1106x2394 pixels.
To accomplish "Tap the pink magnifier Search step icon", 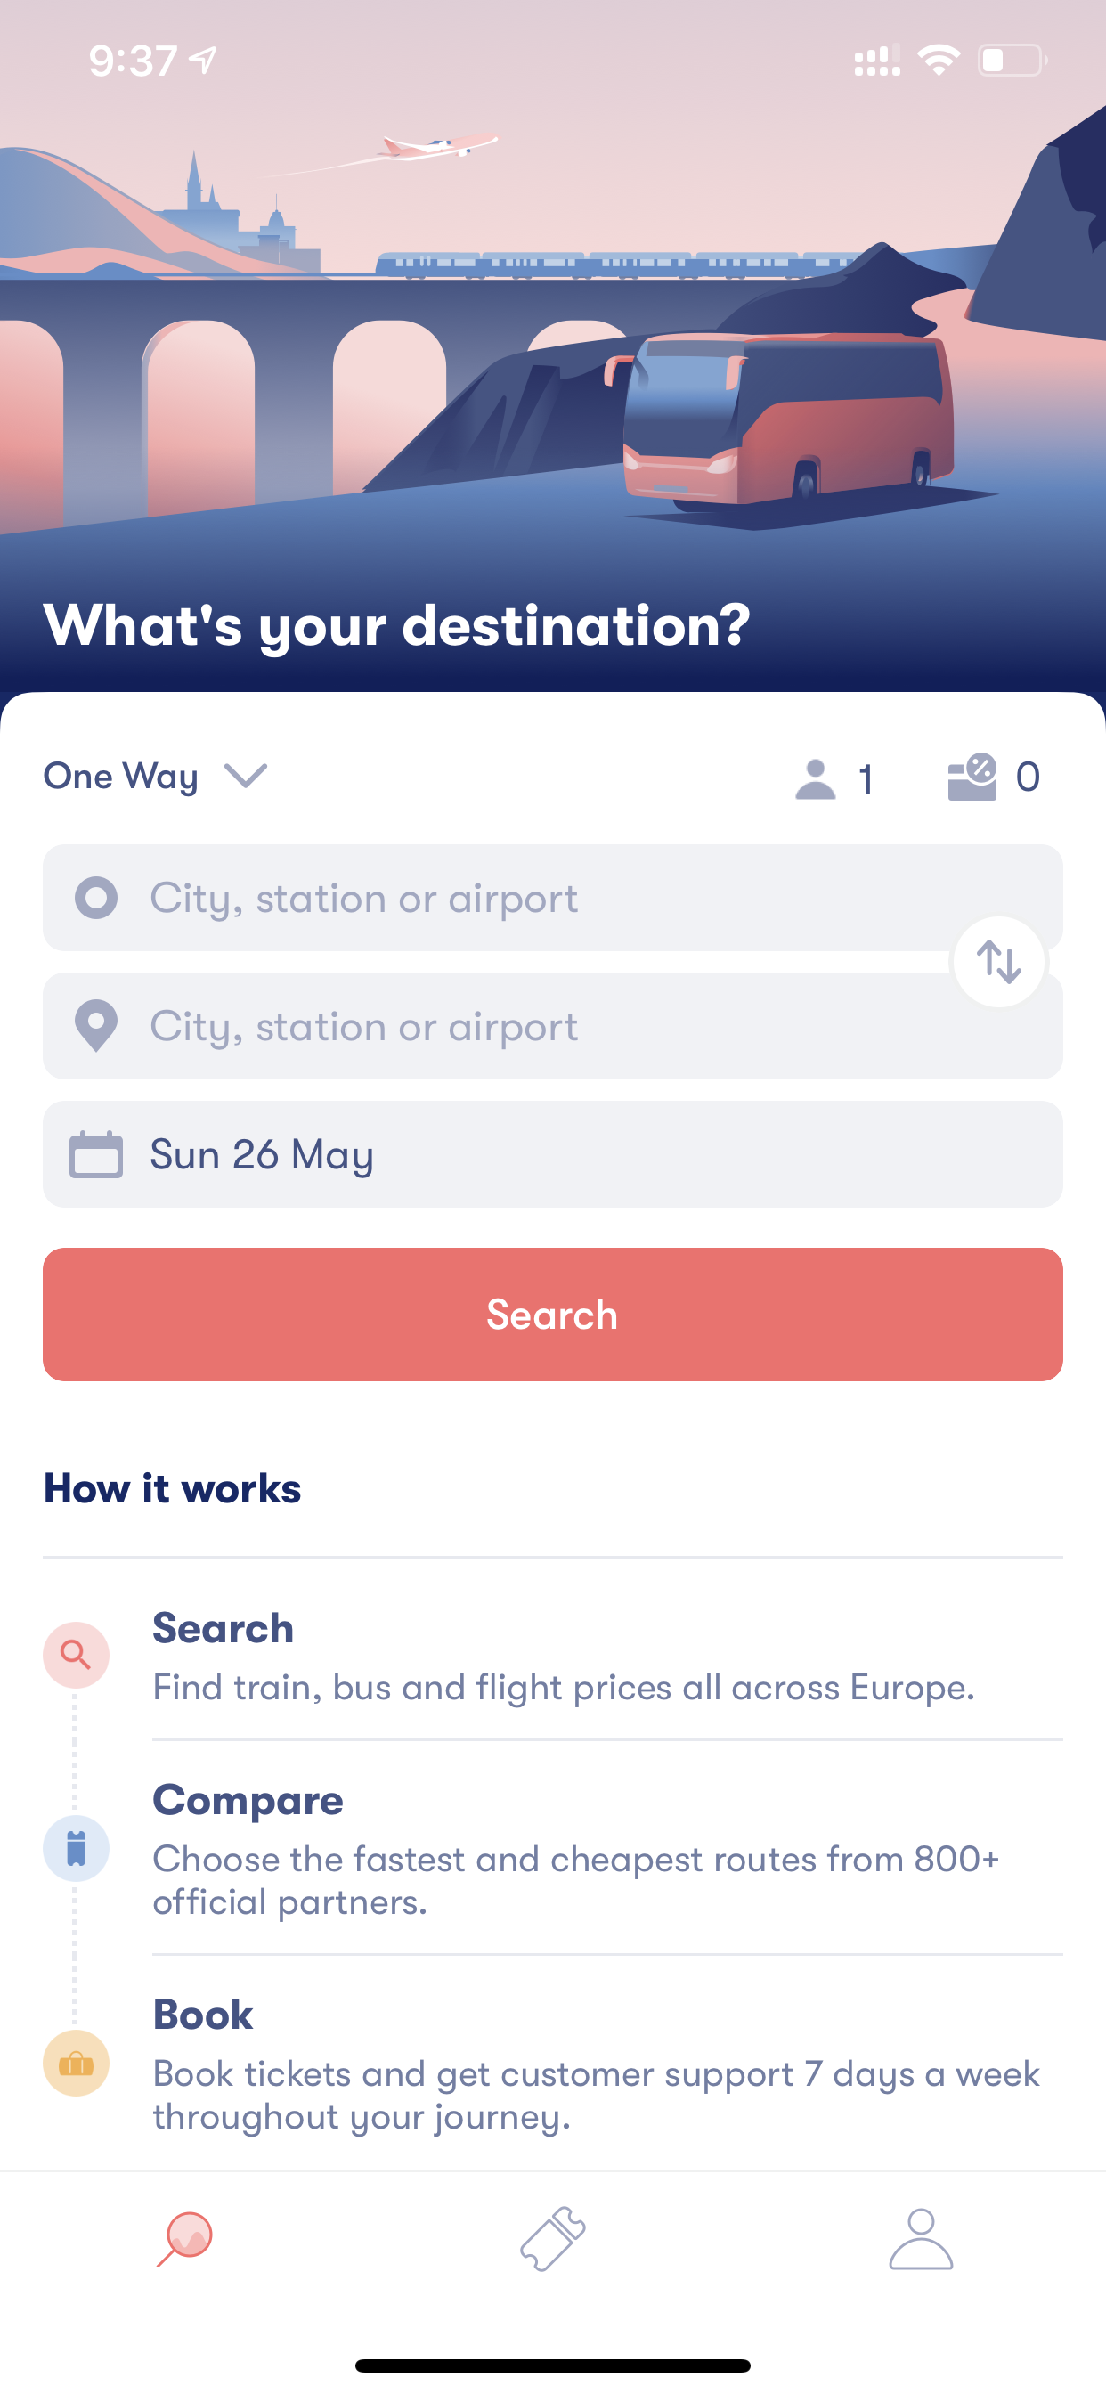I will coord(77,1655).
